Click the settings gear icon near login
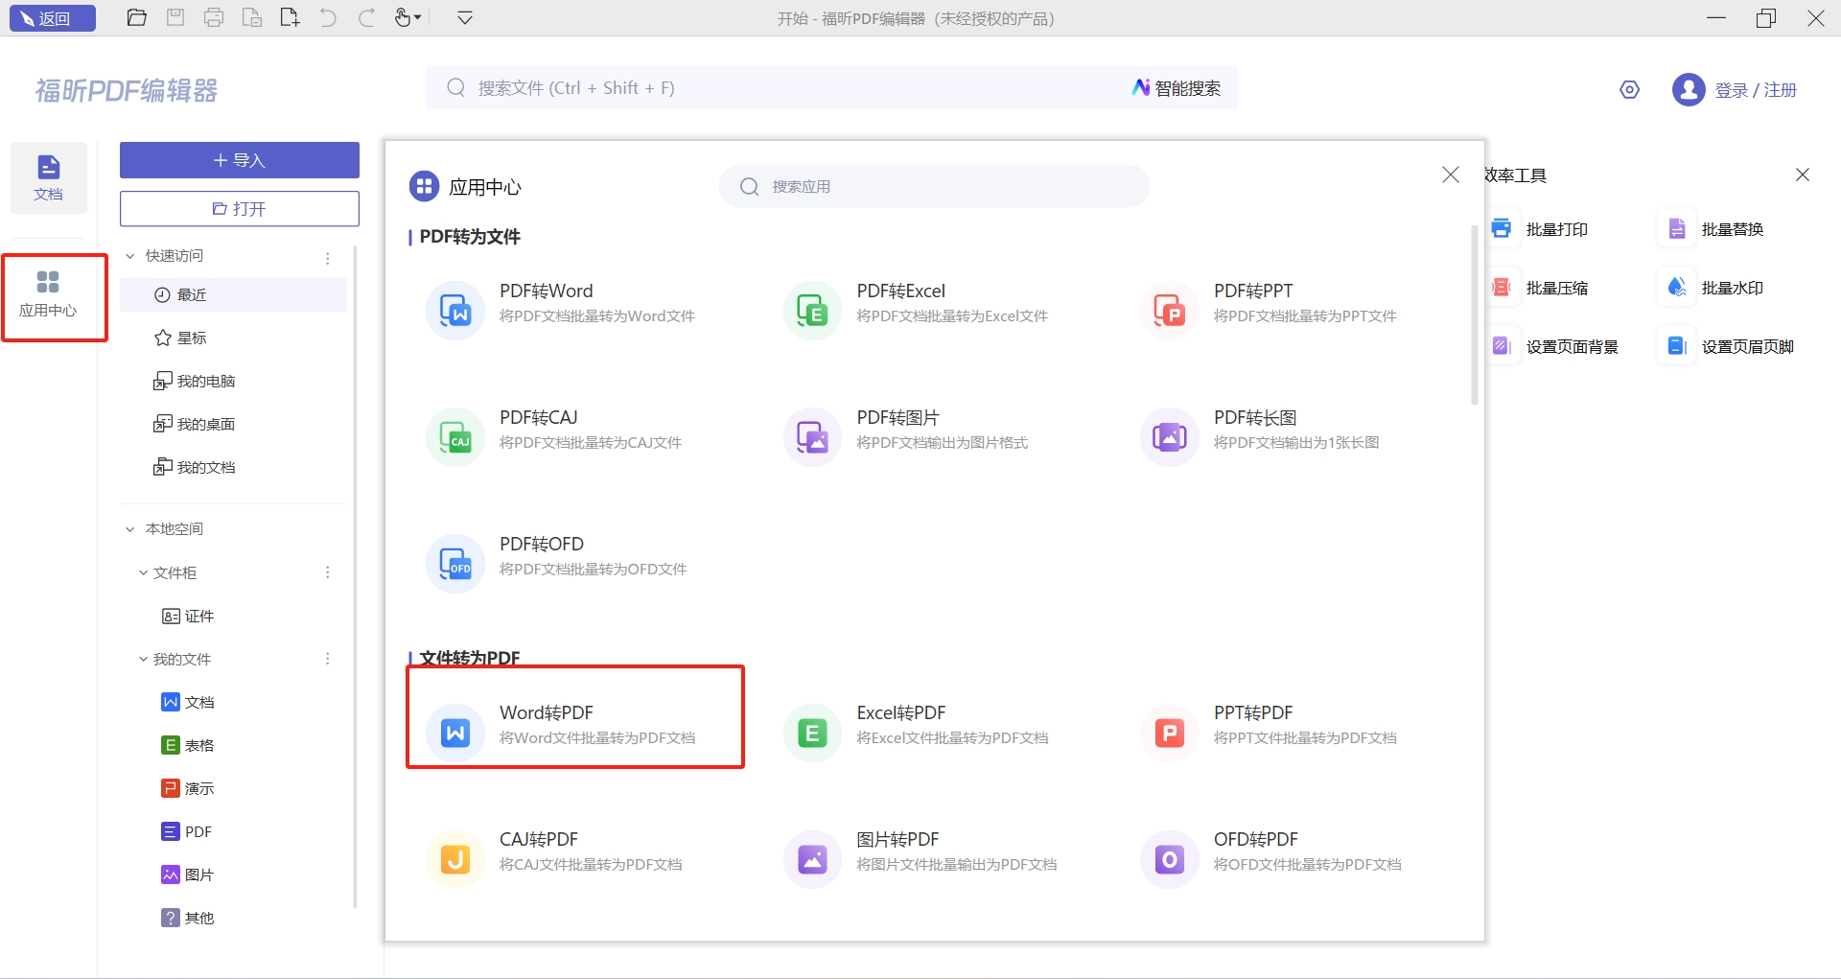 [x=1629, y=90]
